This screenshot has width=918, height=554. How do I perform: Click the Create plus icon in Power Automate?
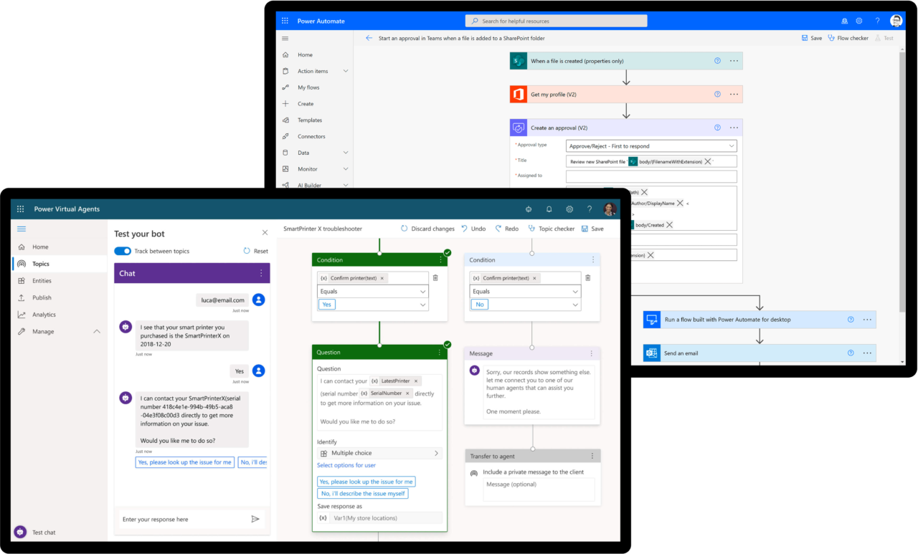pyautogui.click(x=286, y=103)
